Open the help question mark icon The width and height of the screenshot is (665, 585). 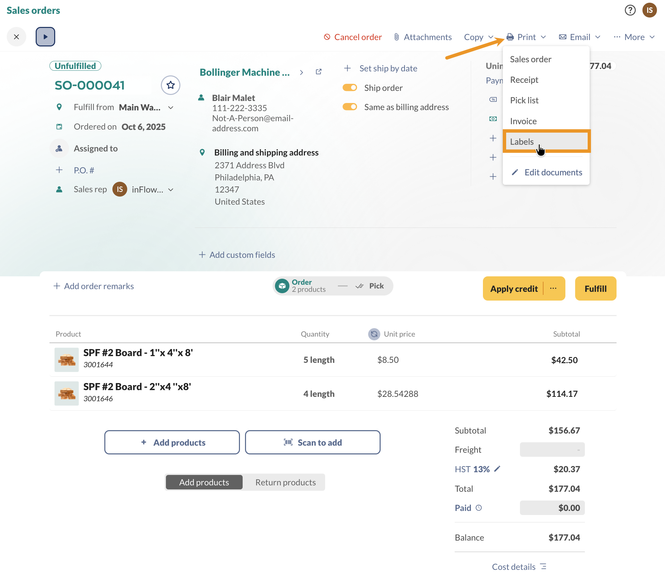pyautogui.click(x=630, y=10)
